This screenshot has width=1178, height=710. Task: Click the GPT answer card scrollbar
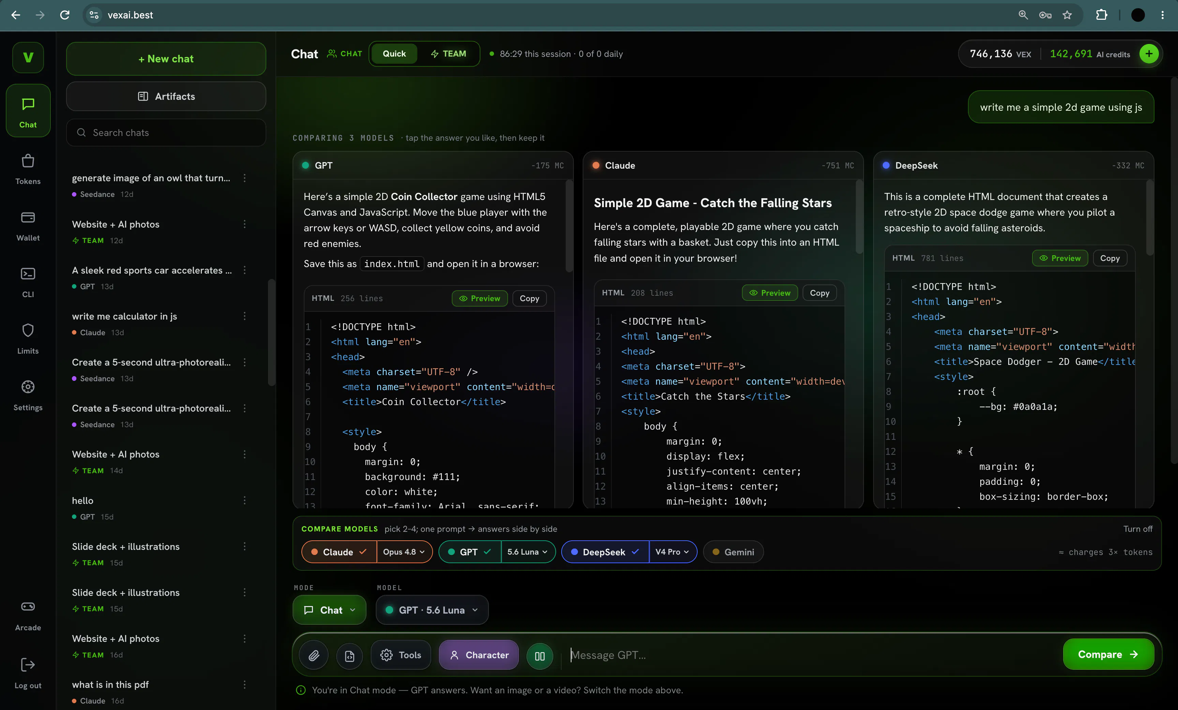(569, 226)
